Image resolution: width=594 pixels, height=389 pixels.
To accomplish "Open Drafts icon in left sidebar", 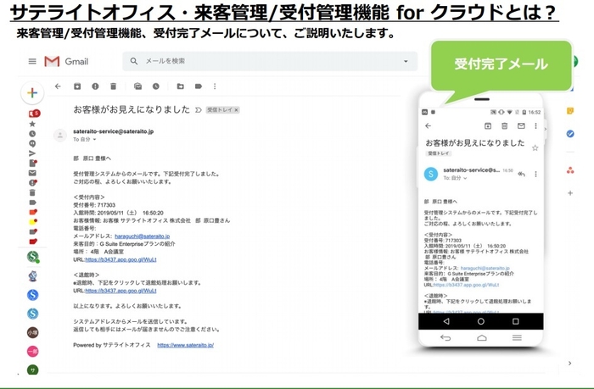I will point(33,163).
